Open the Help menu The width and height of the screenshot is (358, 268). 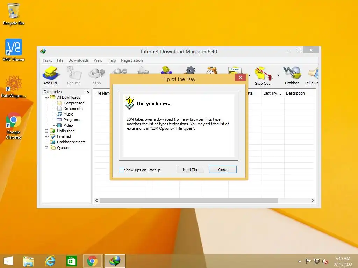tap(112, 60)
